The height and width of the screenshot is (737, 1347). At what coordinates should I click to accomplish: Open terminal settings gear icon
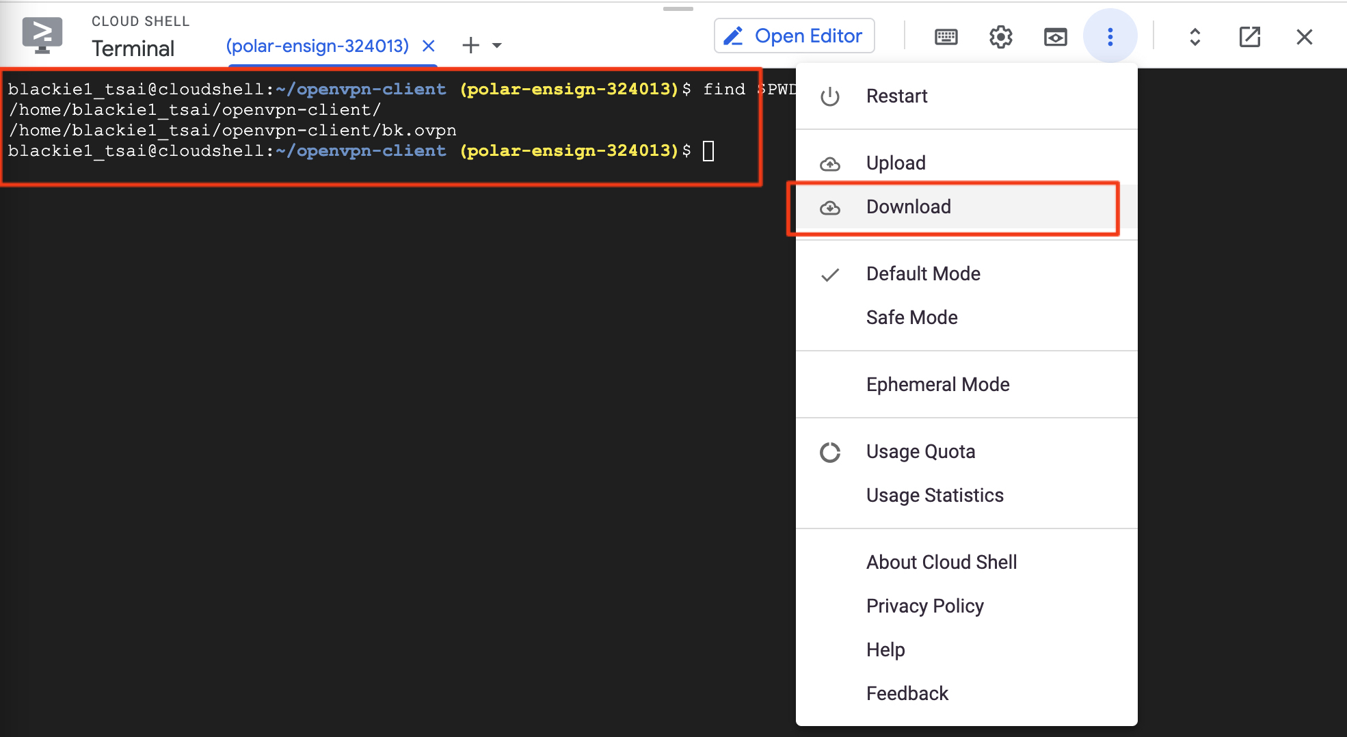[1000, 37]
